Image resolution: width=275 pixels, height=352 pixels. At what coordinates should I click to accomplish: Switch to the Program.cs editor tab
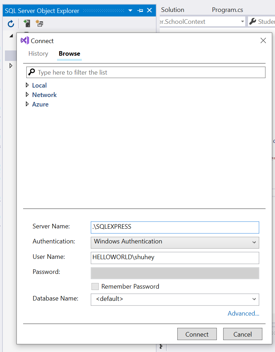pos(227,10)
